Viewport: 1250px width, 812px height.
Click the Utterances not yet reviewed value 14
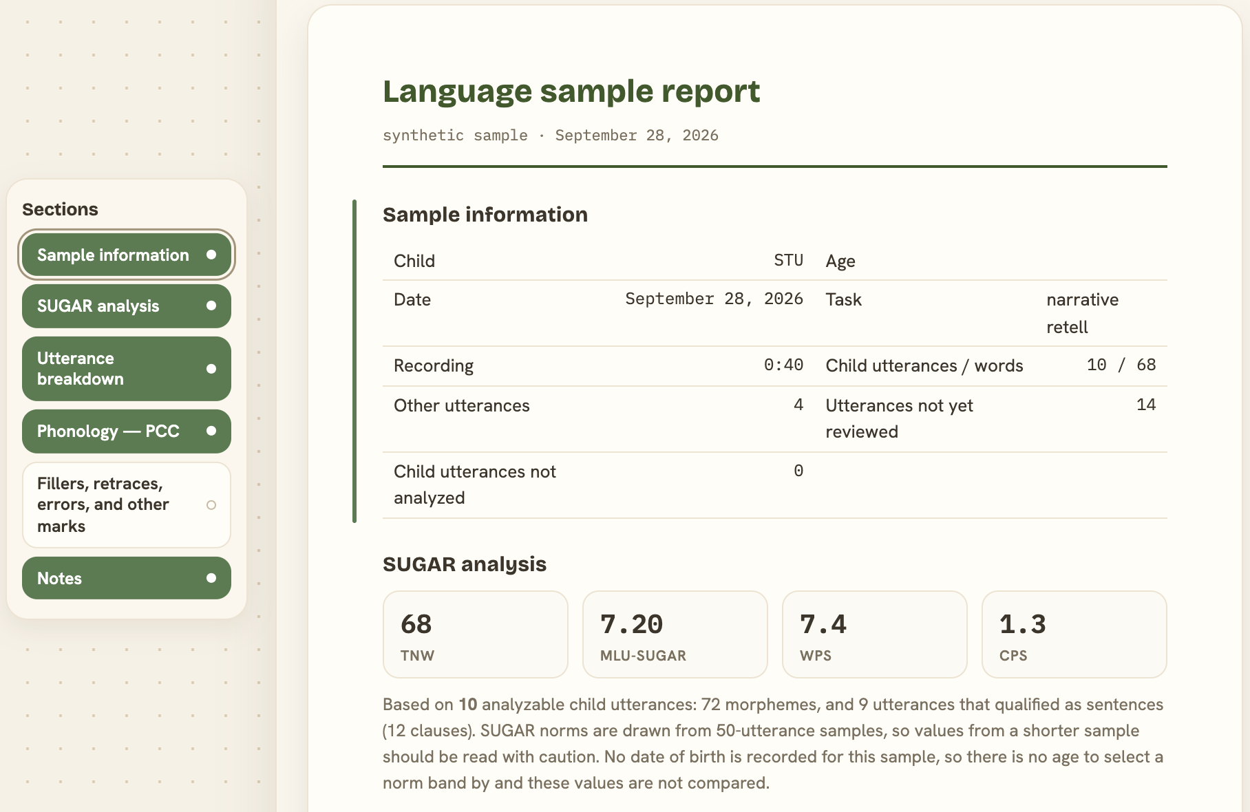(x=1146, y=405)
